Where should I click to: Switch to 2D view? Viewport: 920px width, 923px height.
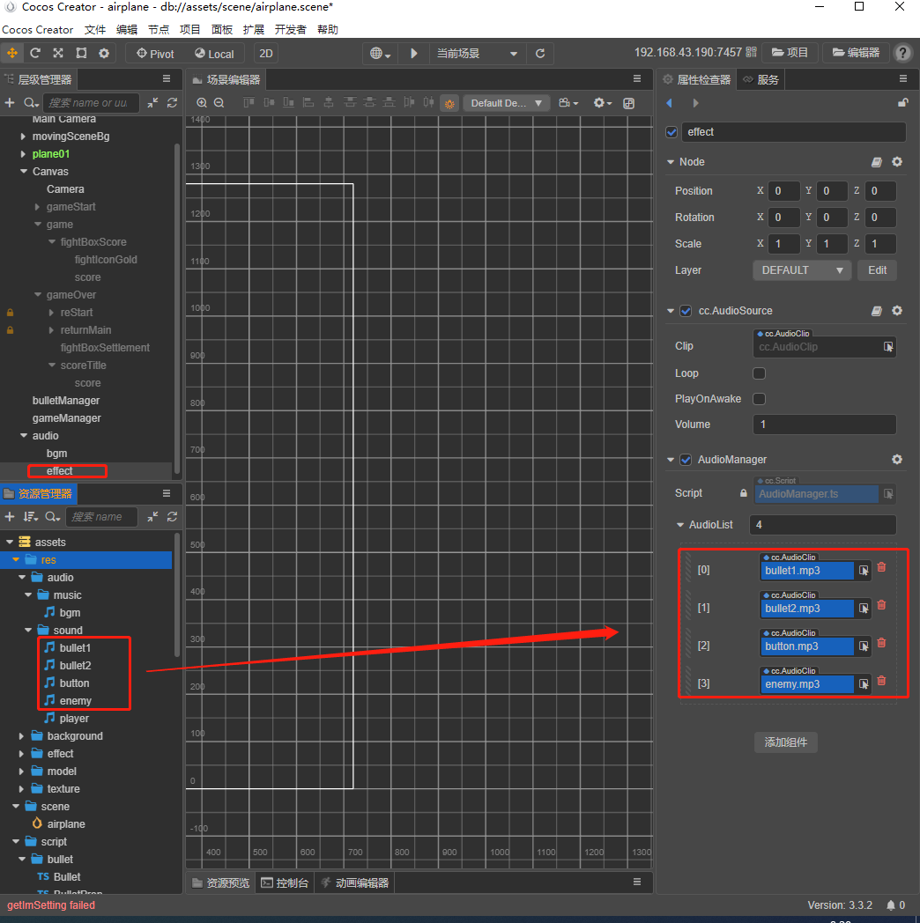pos(266,54)
